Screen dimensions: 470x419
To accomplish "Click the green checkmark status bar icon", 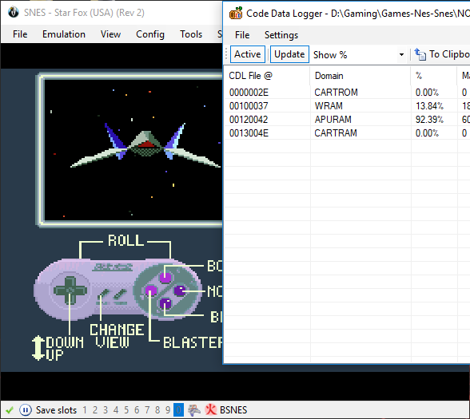I will tap(10, 409).
